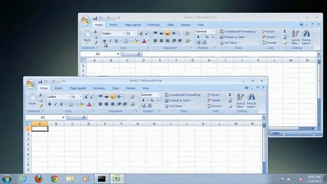Viewport: 327px width, 184px height.
Task: Center text in Book2 alignment group
Action: click(106, 104)
